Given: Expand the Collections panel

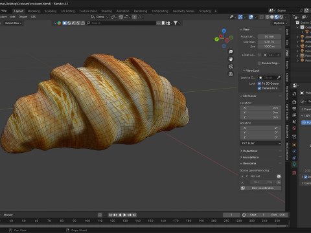Looking at the screenshot, I should tap(249, 151).
